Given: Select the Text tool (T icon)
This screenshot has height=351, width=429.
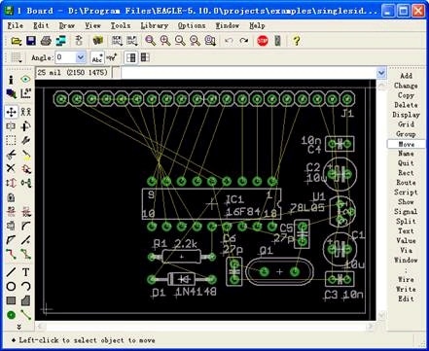Looking at the screenshot, I should [26, 272].
